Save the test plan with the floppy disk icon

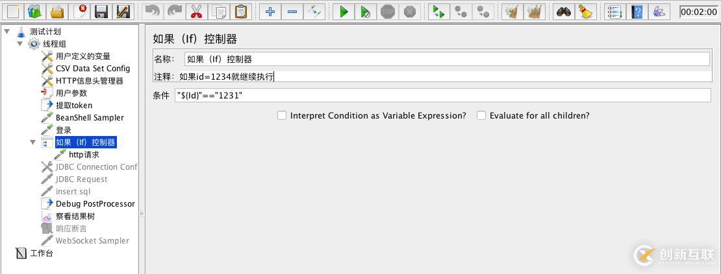101,12
